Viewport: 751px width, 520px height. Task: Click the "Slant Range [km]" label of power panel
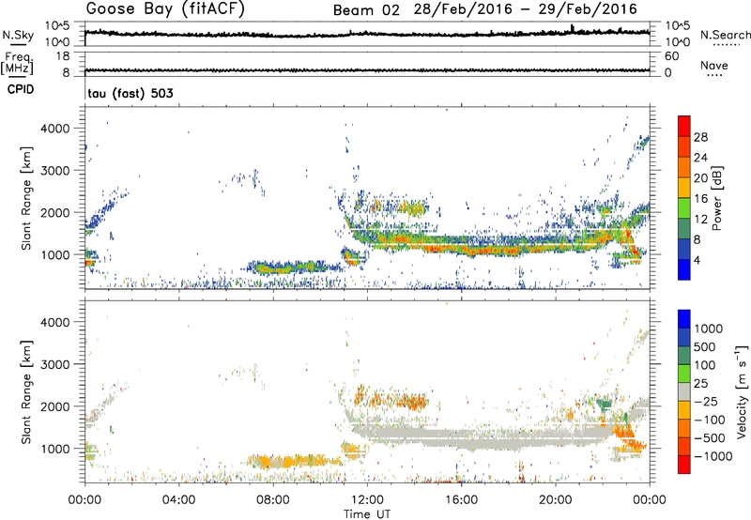pos(26,198)
